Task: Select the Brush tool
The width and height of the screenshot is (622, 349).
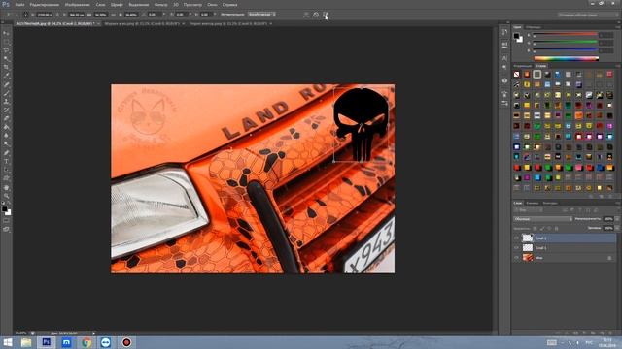Action: click(7, 93)
